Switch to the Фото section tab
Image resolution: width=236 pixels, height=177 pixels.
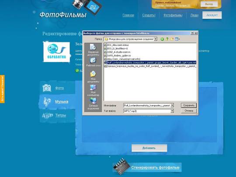click(59, 88)
